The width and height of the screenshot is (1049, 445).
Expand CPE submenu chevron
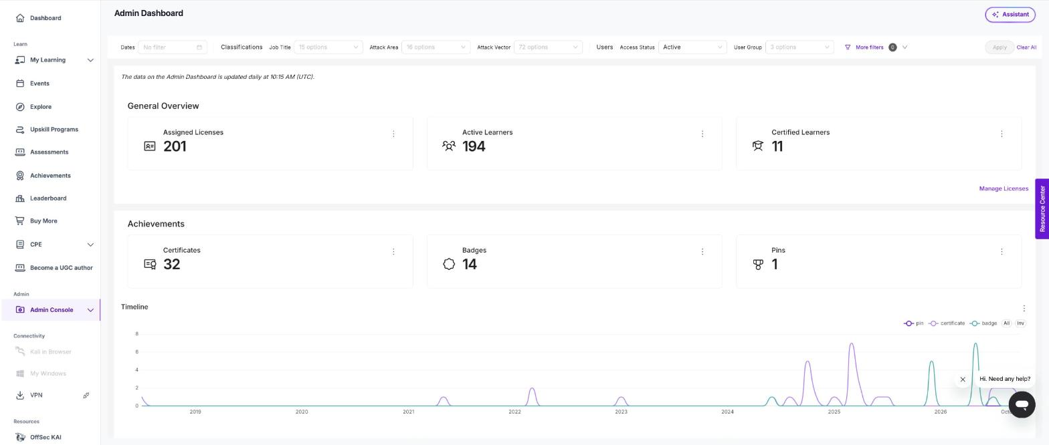click(90, 245)
